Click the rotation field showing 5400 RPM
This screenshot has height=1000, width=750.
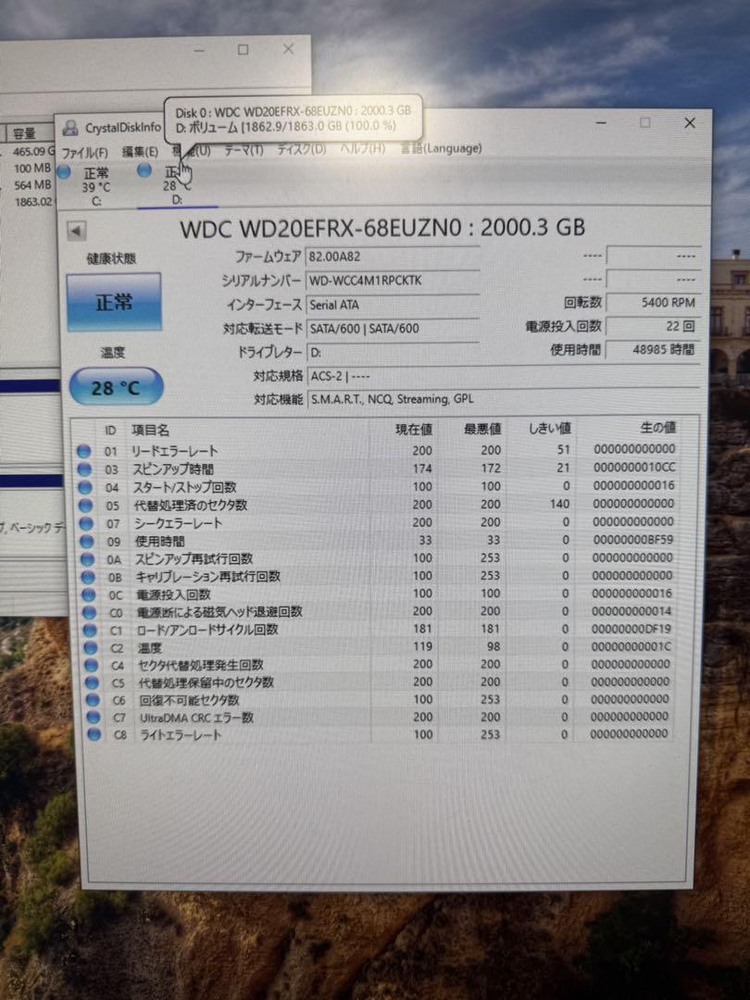pyautogui.click(x=653, y=302)
